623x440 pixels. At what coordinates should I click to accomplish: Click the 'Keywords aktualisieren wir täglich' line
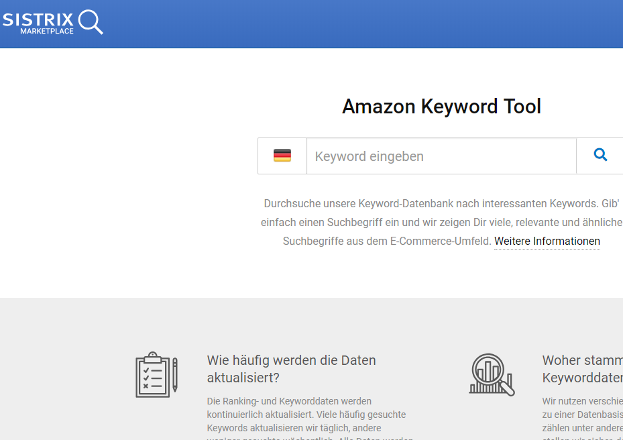click(x=294, y=428)
